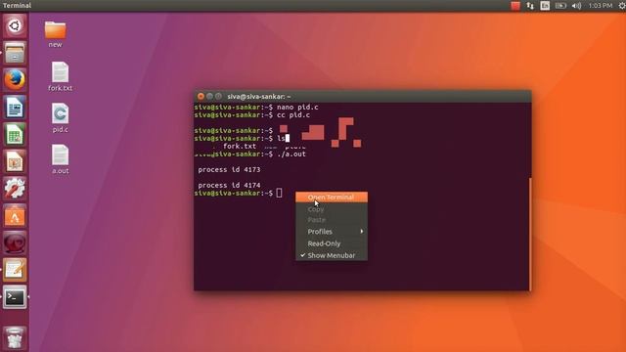The width and height of the screenshot is (626, 352).
Task: Expand the Profiles submenu
Action: [x=332, y=232]
